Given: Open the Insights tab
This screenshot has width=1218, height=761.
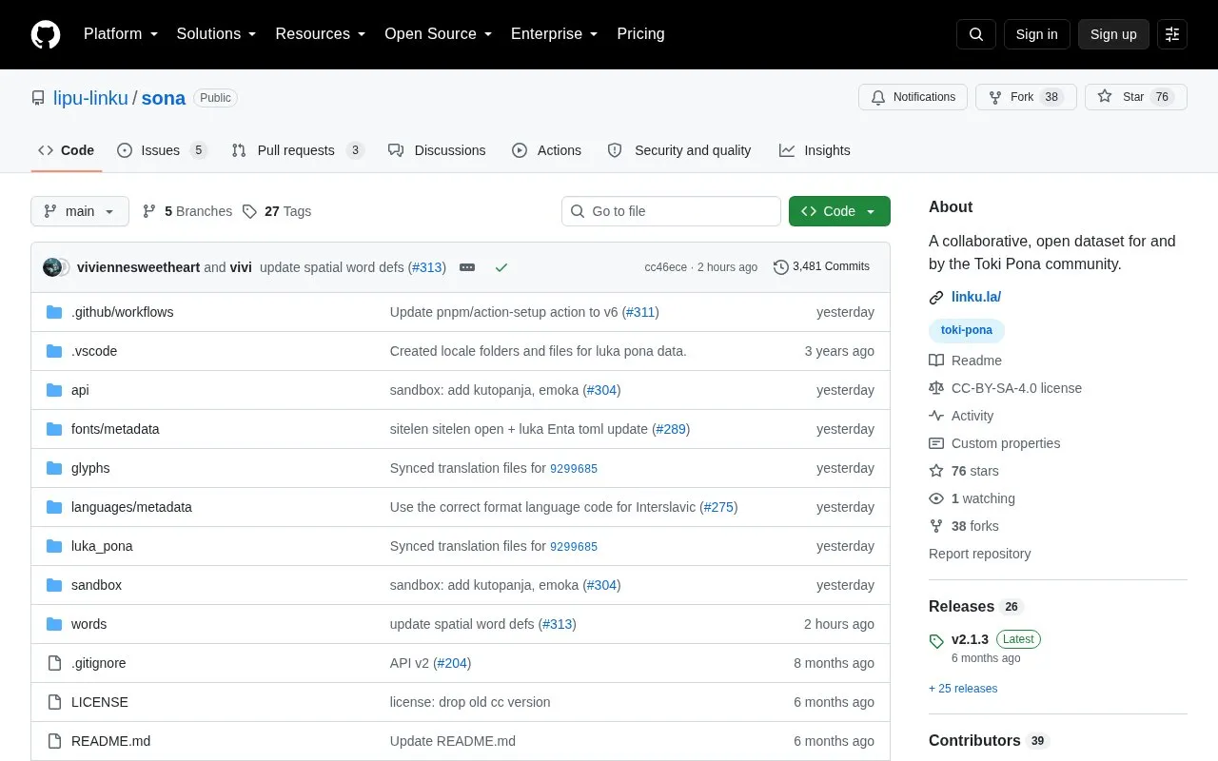Looking at the screenshot, I should tap(815, 150).
